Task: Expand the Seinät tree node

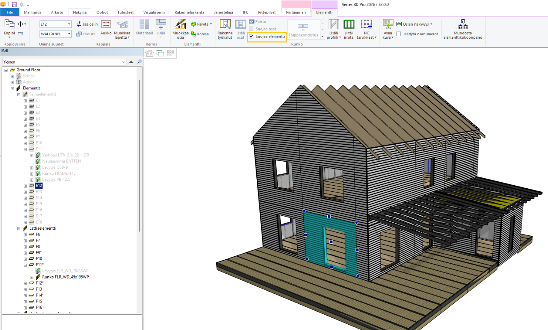Action: coord(12,76)
